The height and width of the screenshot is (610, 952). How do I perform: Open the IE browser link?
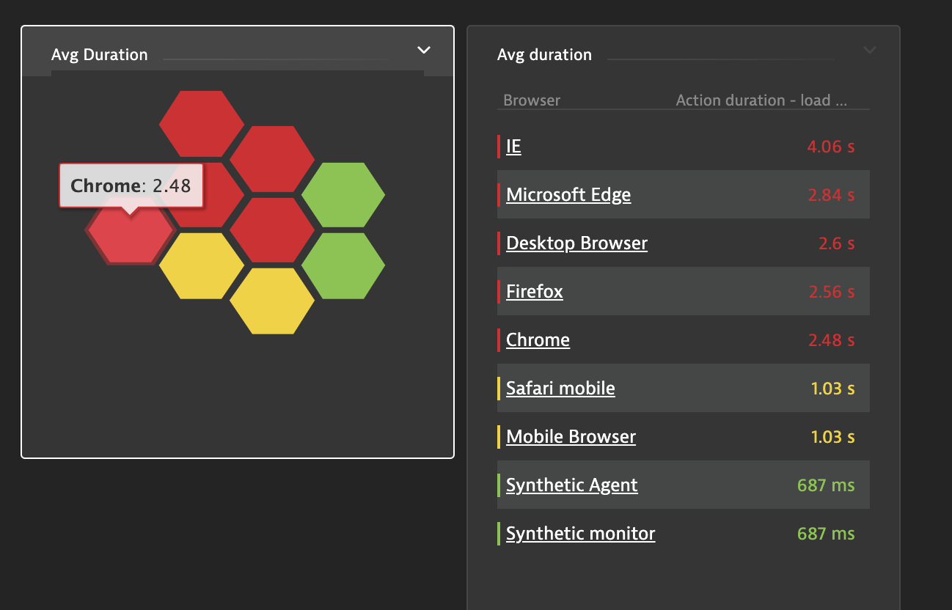513,146
